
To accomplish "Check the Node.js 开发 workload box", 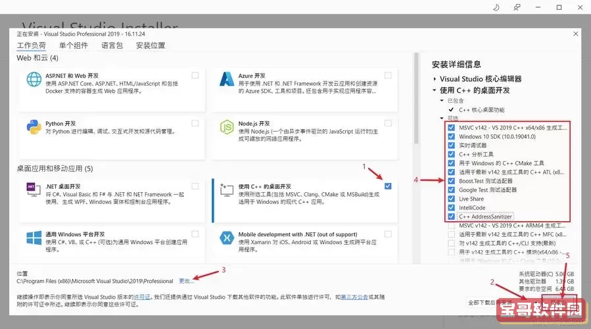I will click(389, 123).
